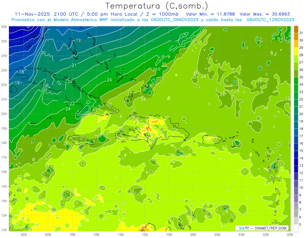308x238 pixels.
Task: Click the "12N" latitude axis label
Action: pyautogui.click(x=4, y=230)
